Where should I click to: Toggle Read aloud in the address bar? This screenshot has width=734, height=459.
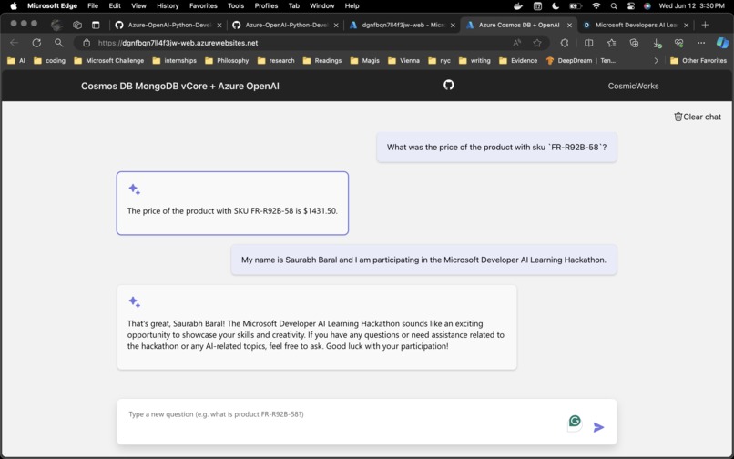tap(516, 43)
